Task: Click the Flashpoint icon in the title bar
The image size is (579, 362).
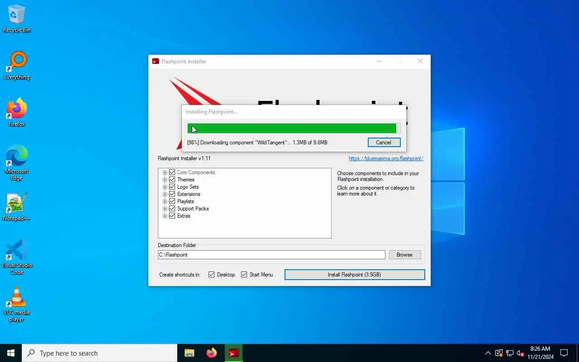Action: [x=156, y=62]
